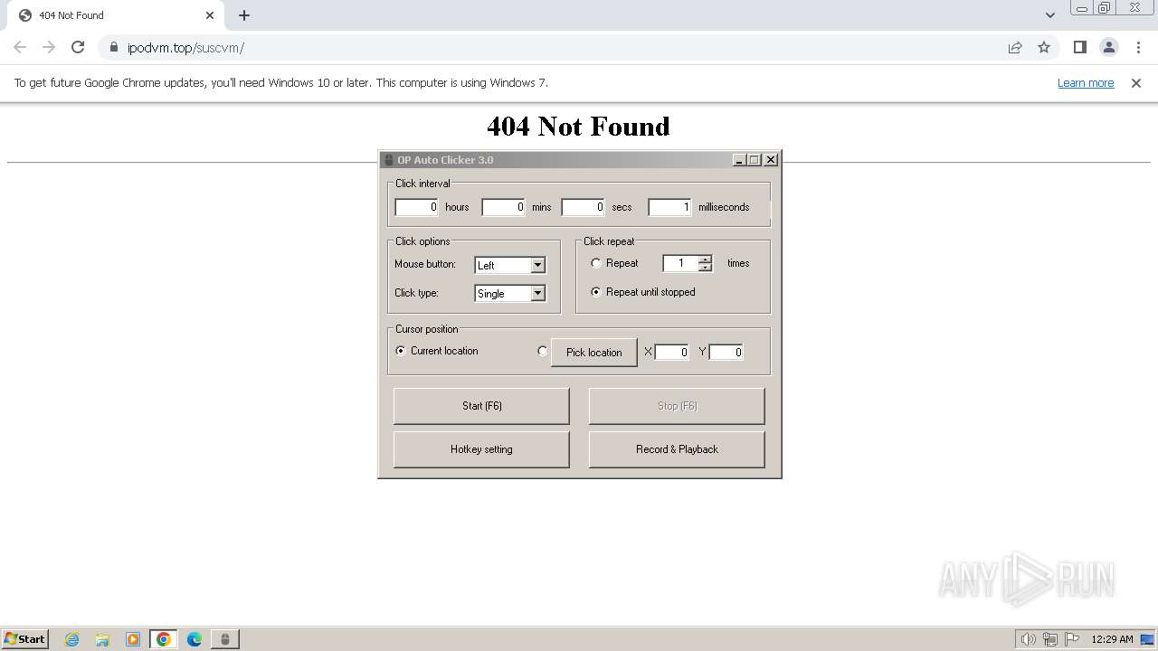Restore down the Chrome window

point(1105,8)
